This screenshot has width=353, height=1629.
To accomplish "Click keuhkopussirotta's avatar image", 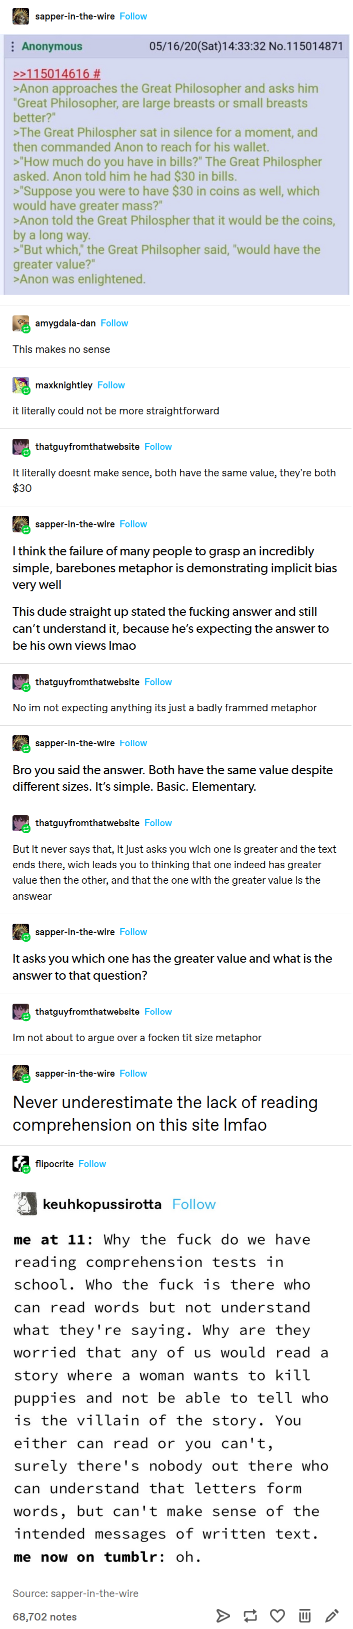I will point(25,1204).
